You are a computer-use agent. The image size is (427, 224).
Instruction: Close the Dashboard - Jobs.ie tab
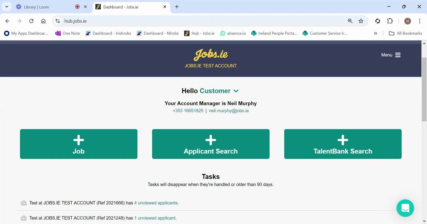(x=165, y=7)
